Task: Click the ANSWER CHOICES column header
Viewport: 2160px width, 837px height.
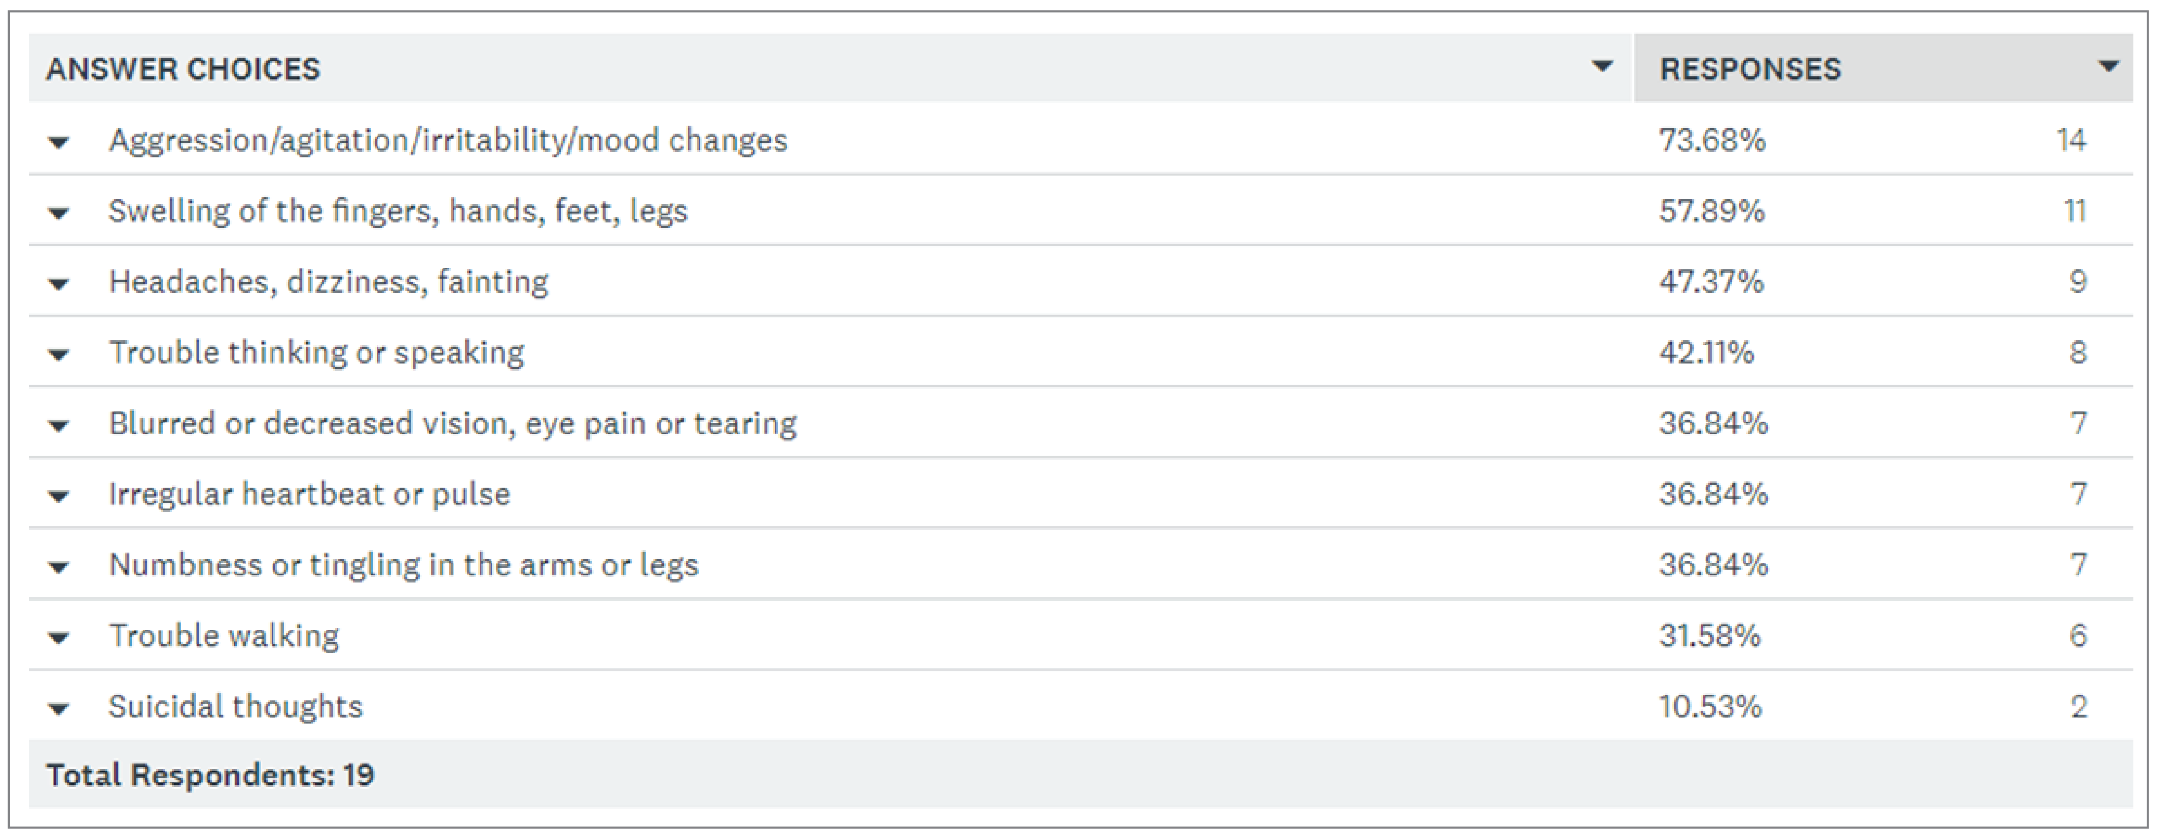Action: [x=183, y=69]
